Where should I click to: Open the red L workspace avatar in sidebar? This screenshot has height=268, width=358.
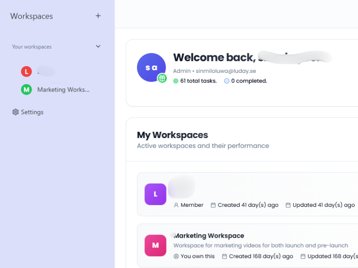[x=26, y=71]
